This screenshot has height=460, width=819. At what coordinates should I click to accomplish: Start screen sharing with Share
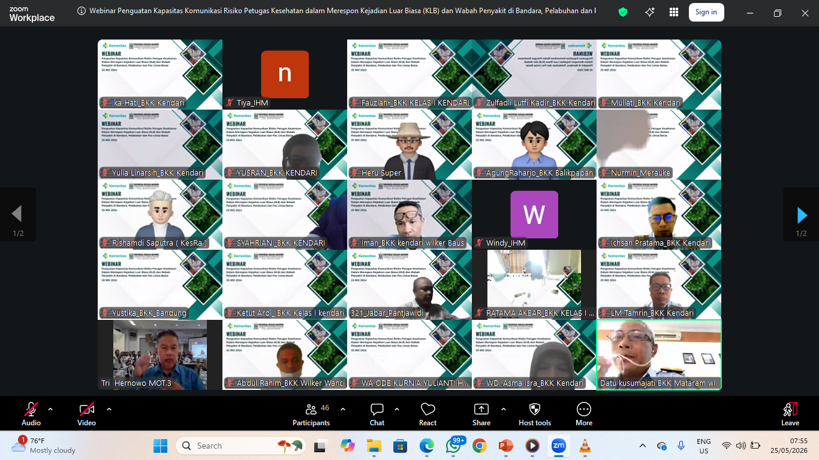tap(481, 414)
